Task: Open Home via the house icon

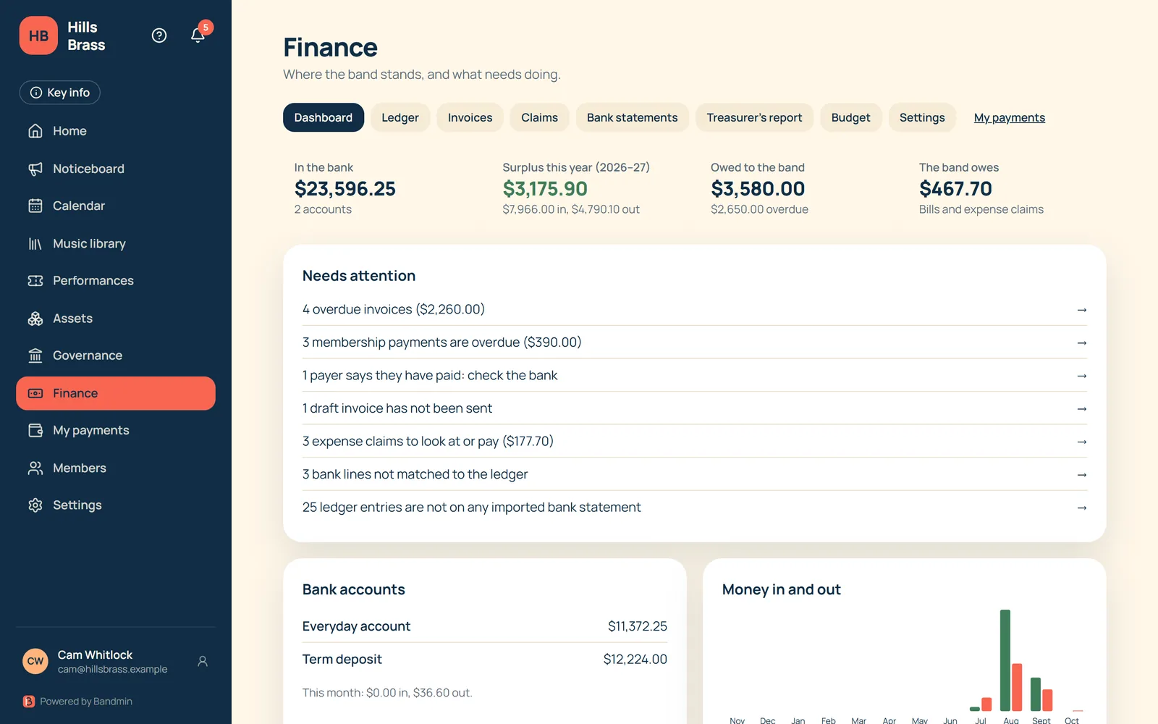Action: point(35,131)
